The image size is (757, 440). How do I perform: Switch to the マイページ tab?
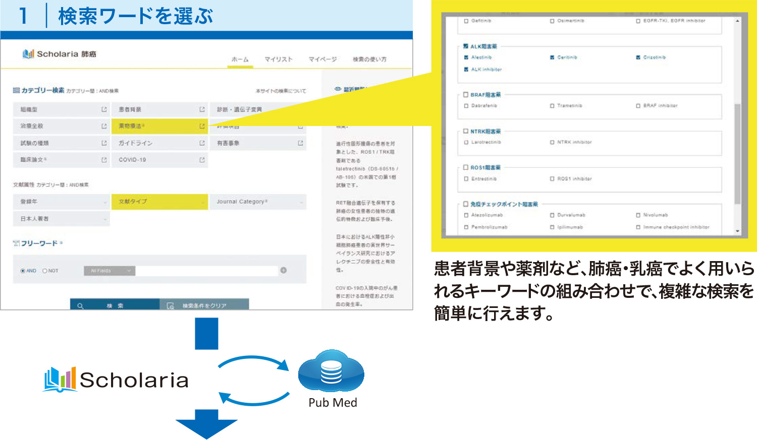click(x=322, y=59)
